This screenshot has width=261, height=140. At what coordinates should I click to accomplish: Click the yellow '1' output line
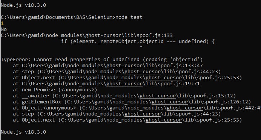(x=2, y=23)
